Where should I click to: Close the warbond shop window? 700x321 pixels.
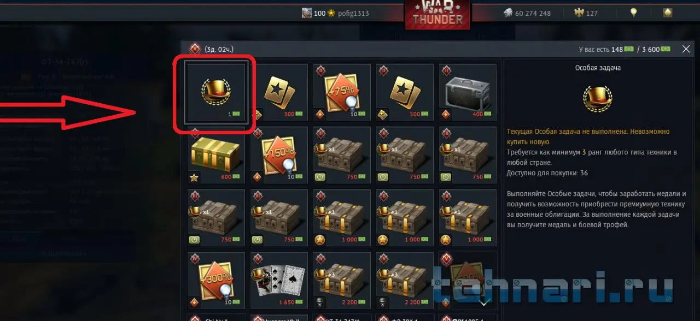[x=686, y=49]
